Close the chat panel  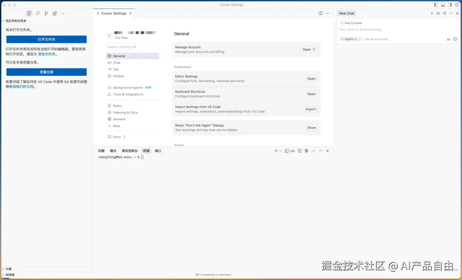coord(457,13)
